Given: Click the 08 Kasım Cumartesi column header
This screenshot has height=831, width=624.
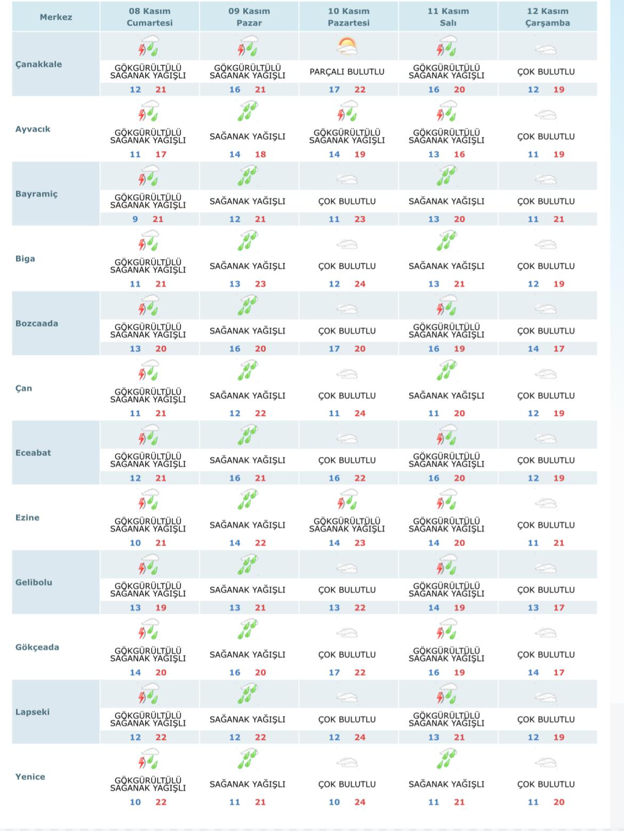Looking at the screenshot, I should [x=149, y=17].
